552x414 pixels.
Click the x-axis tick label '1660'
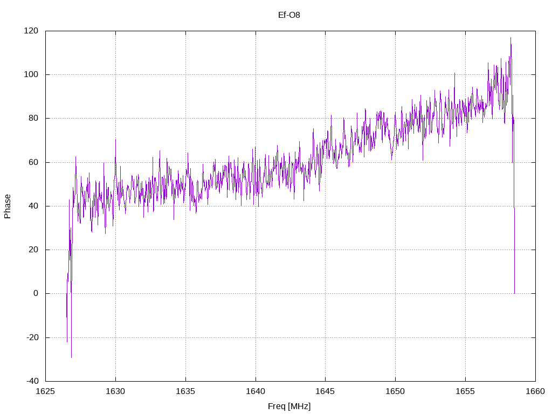click(x=535, y=391)
